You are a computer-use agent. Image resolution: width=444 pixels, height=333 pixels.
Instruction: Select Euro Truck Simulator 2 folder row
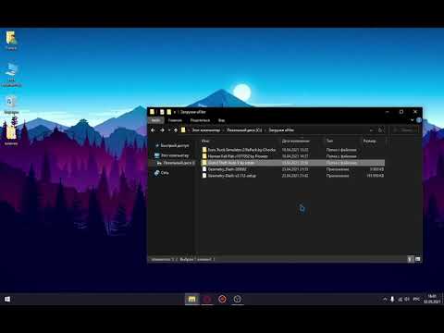coord(293,150)
